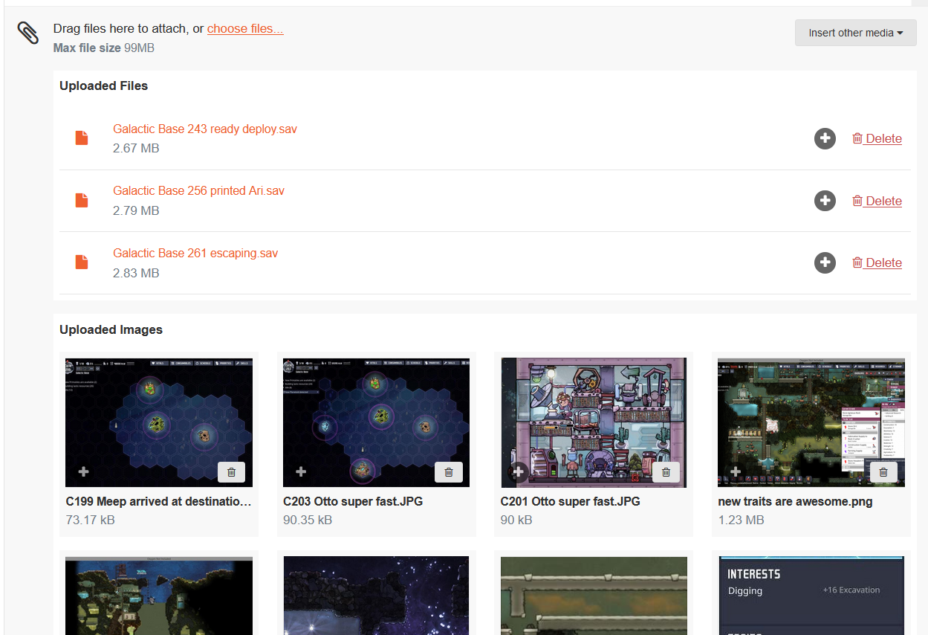Click trash icon on C201 Otto image
Image resolution: width=928 pixels, height=635 pixels.
pyautogui.click(x=666, y=472)
